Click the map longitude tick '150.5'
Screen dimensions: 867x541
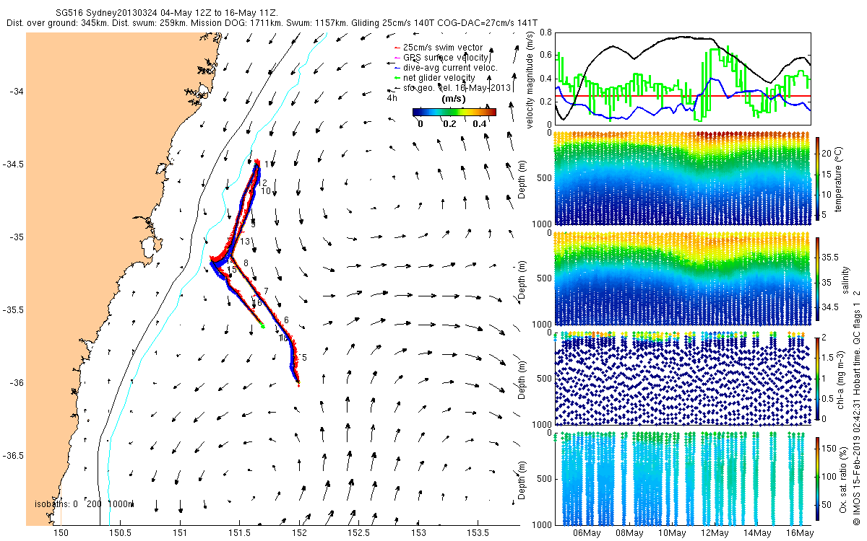[121, 533]
